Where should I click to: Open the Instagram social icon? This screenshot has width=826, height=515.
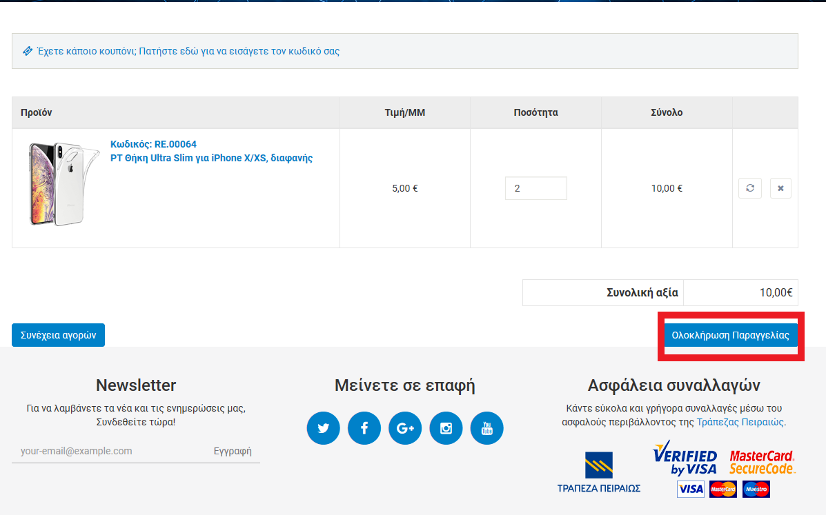pyautogui.click(x=446, y=428)
